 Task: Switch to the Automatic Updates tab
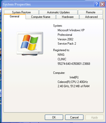[x=58, y=12]
